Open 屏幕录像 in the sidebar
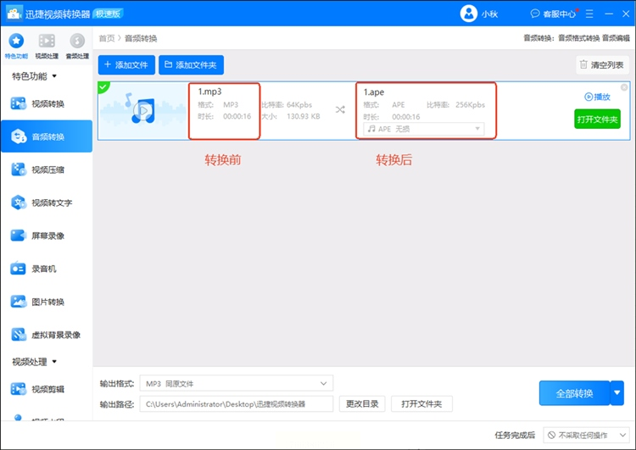 coord(47,236)
